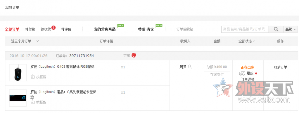Focus the 商品名称/商品编号/订单号 search field
The image size is (299, 113).
click(x=245, y=29)
